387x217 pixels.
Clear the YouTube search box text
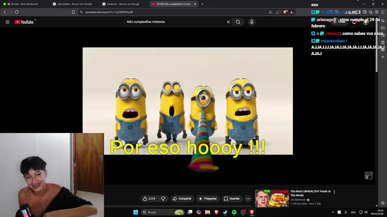(x=228, y=22)
